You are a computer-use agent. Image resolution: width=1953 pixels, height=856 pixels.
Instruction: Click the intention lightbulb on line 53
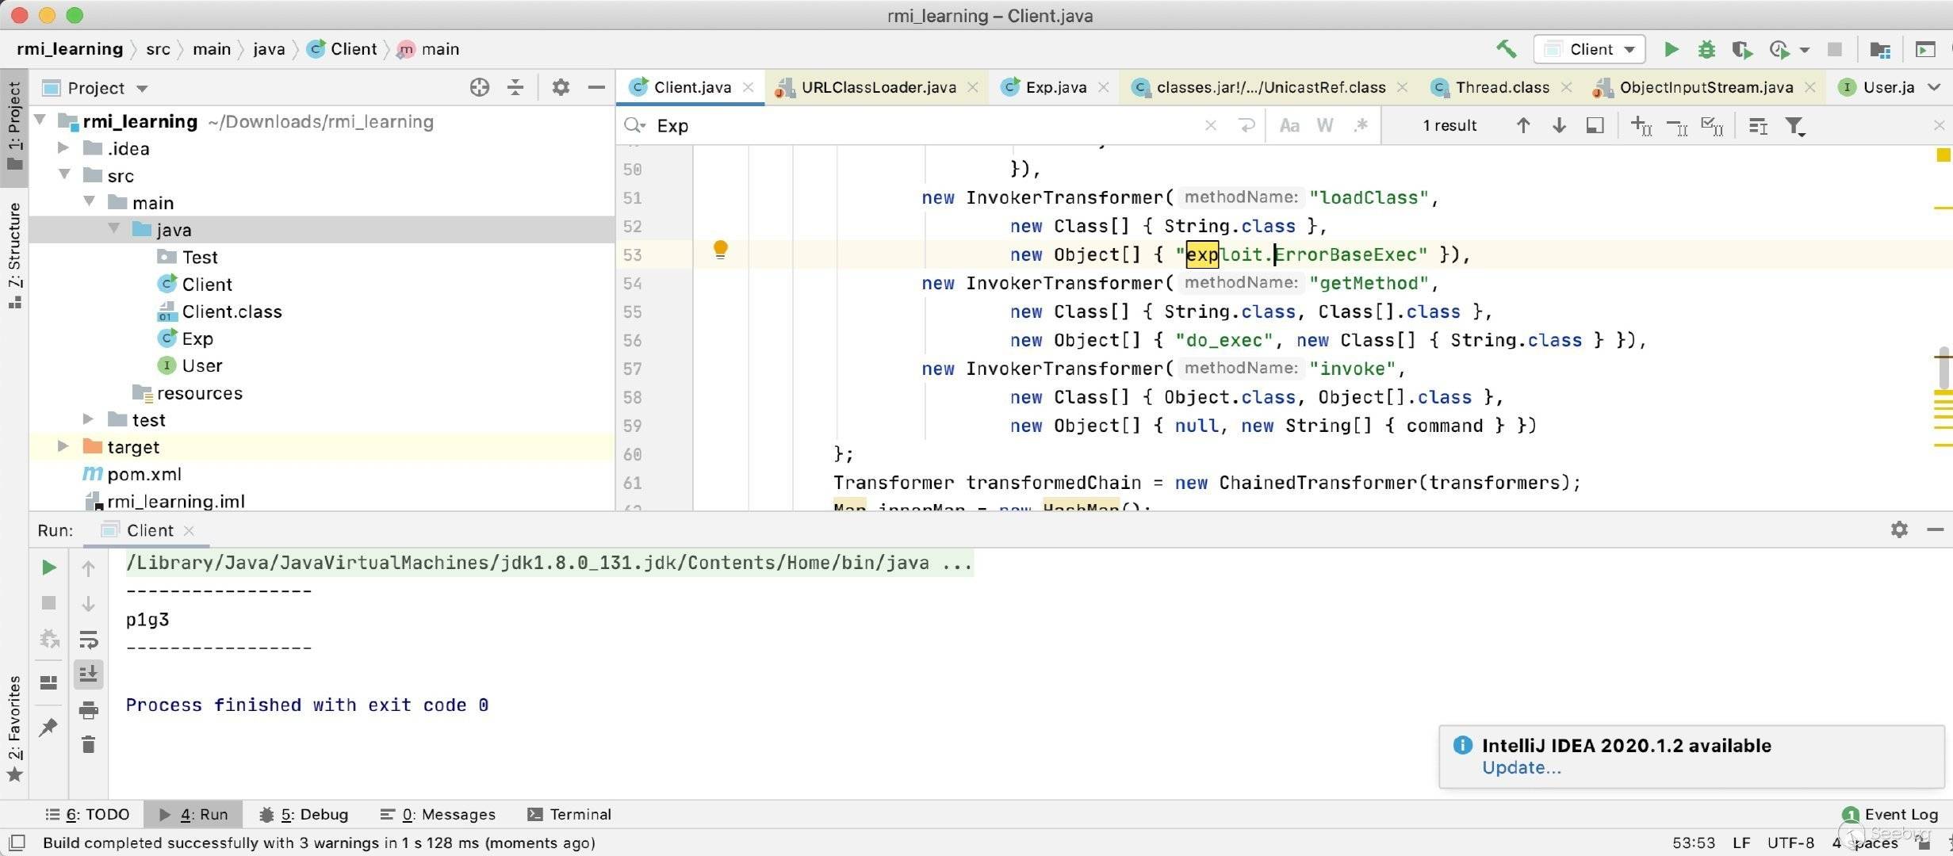coord(720,250)
